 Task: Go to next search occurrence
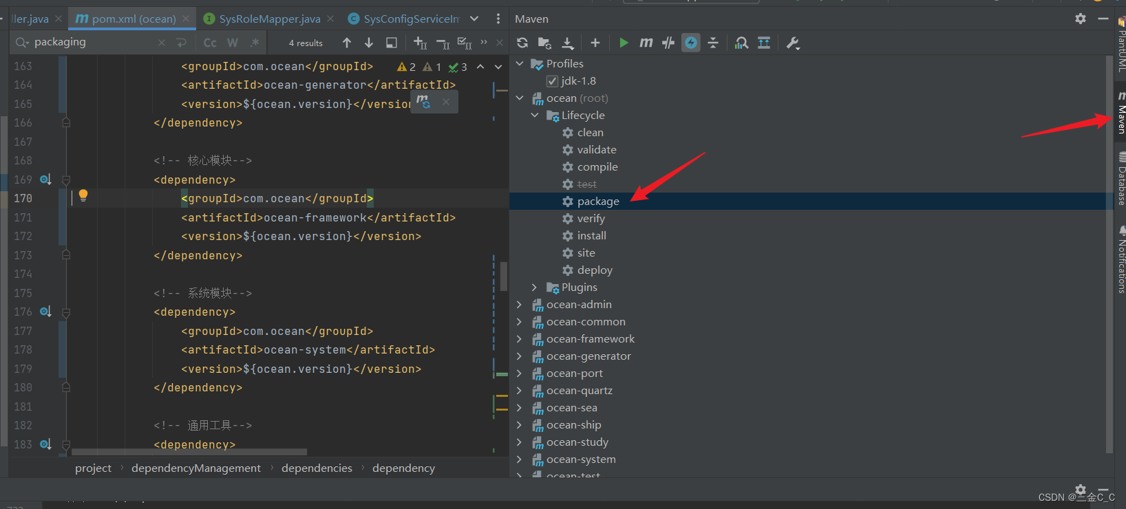(x=369, y=43)
